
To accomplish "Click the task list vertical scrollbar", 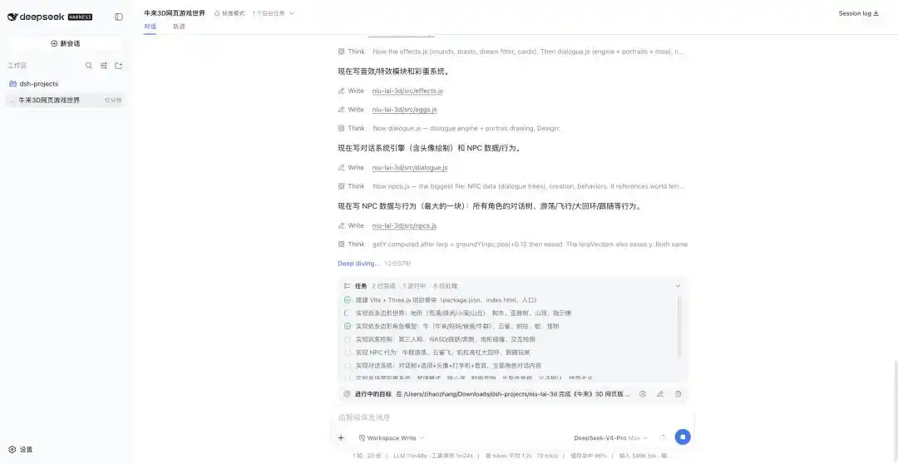I will [680, 327].
